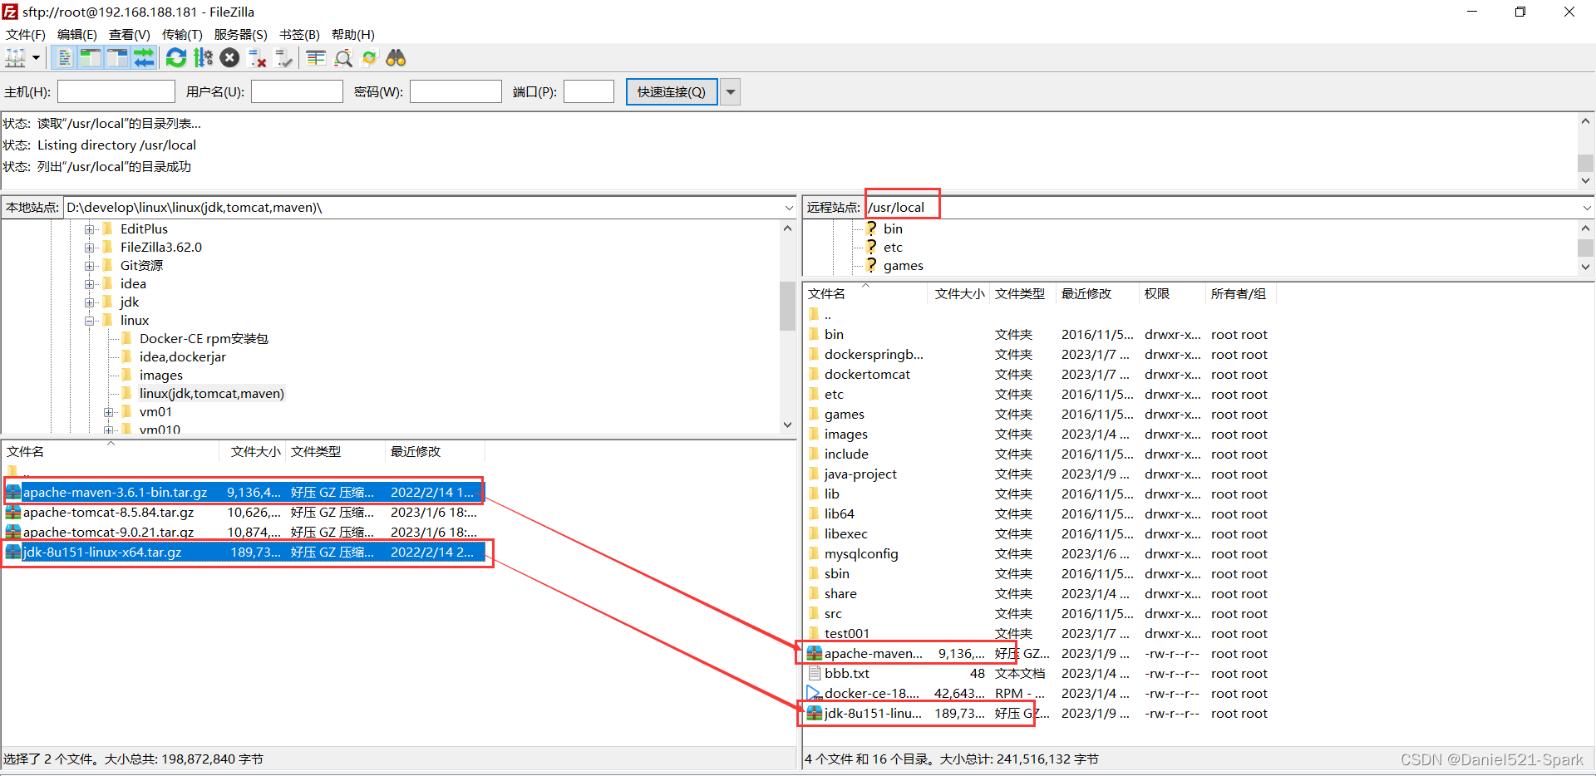Select remote mysqlconfig folder

click(x=861, y=554)
